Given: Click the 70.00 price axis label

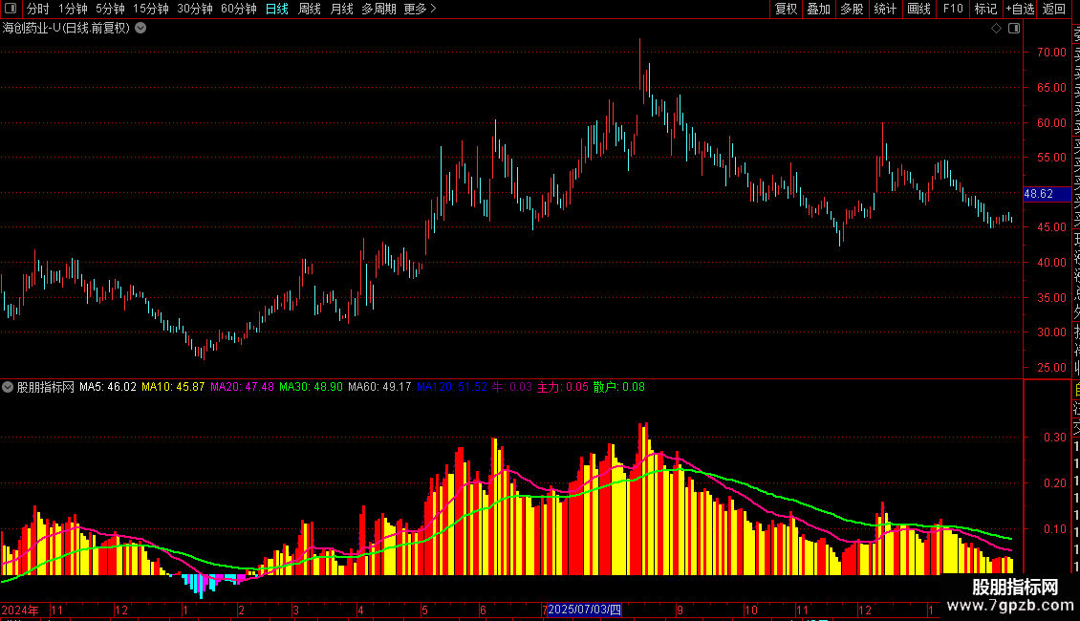Looking at the screenshot, I should pyautogui.click(x=1051, y=53).
